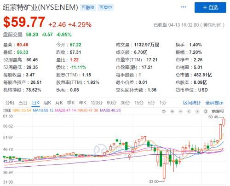This screenshot has width=230, height=186.
Task: Select the 周K weekly candlestick tab
Action: (x=47, y=103)
